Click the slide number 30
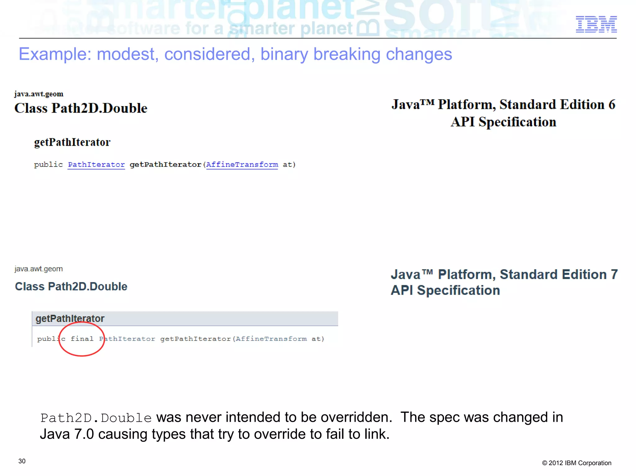This screenshot has width=636, height=476. 22,461
